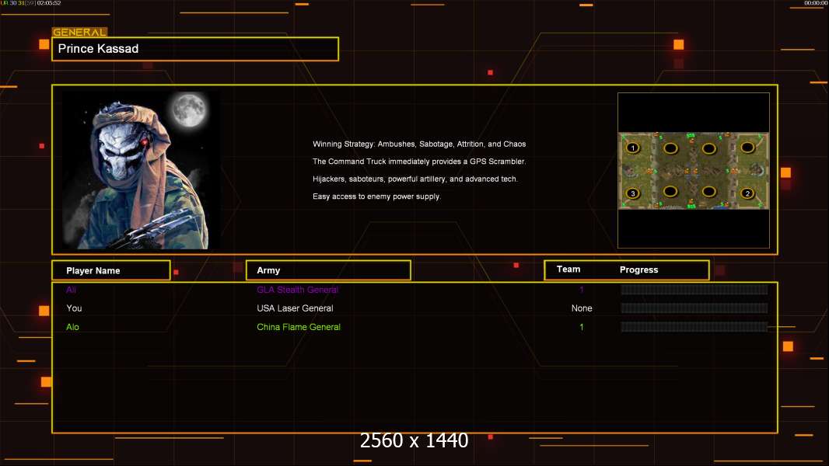The height and width of the screenshot is (466, 829).
Task: Click the Prince Kassad general portrait
Action: pyautogui.click(x=142, y=170)
